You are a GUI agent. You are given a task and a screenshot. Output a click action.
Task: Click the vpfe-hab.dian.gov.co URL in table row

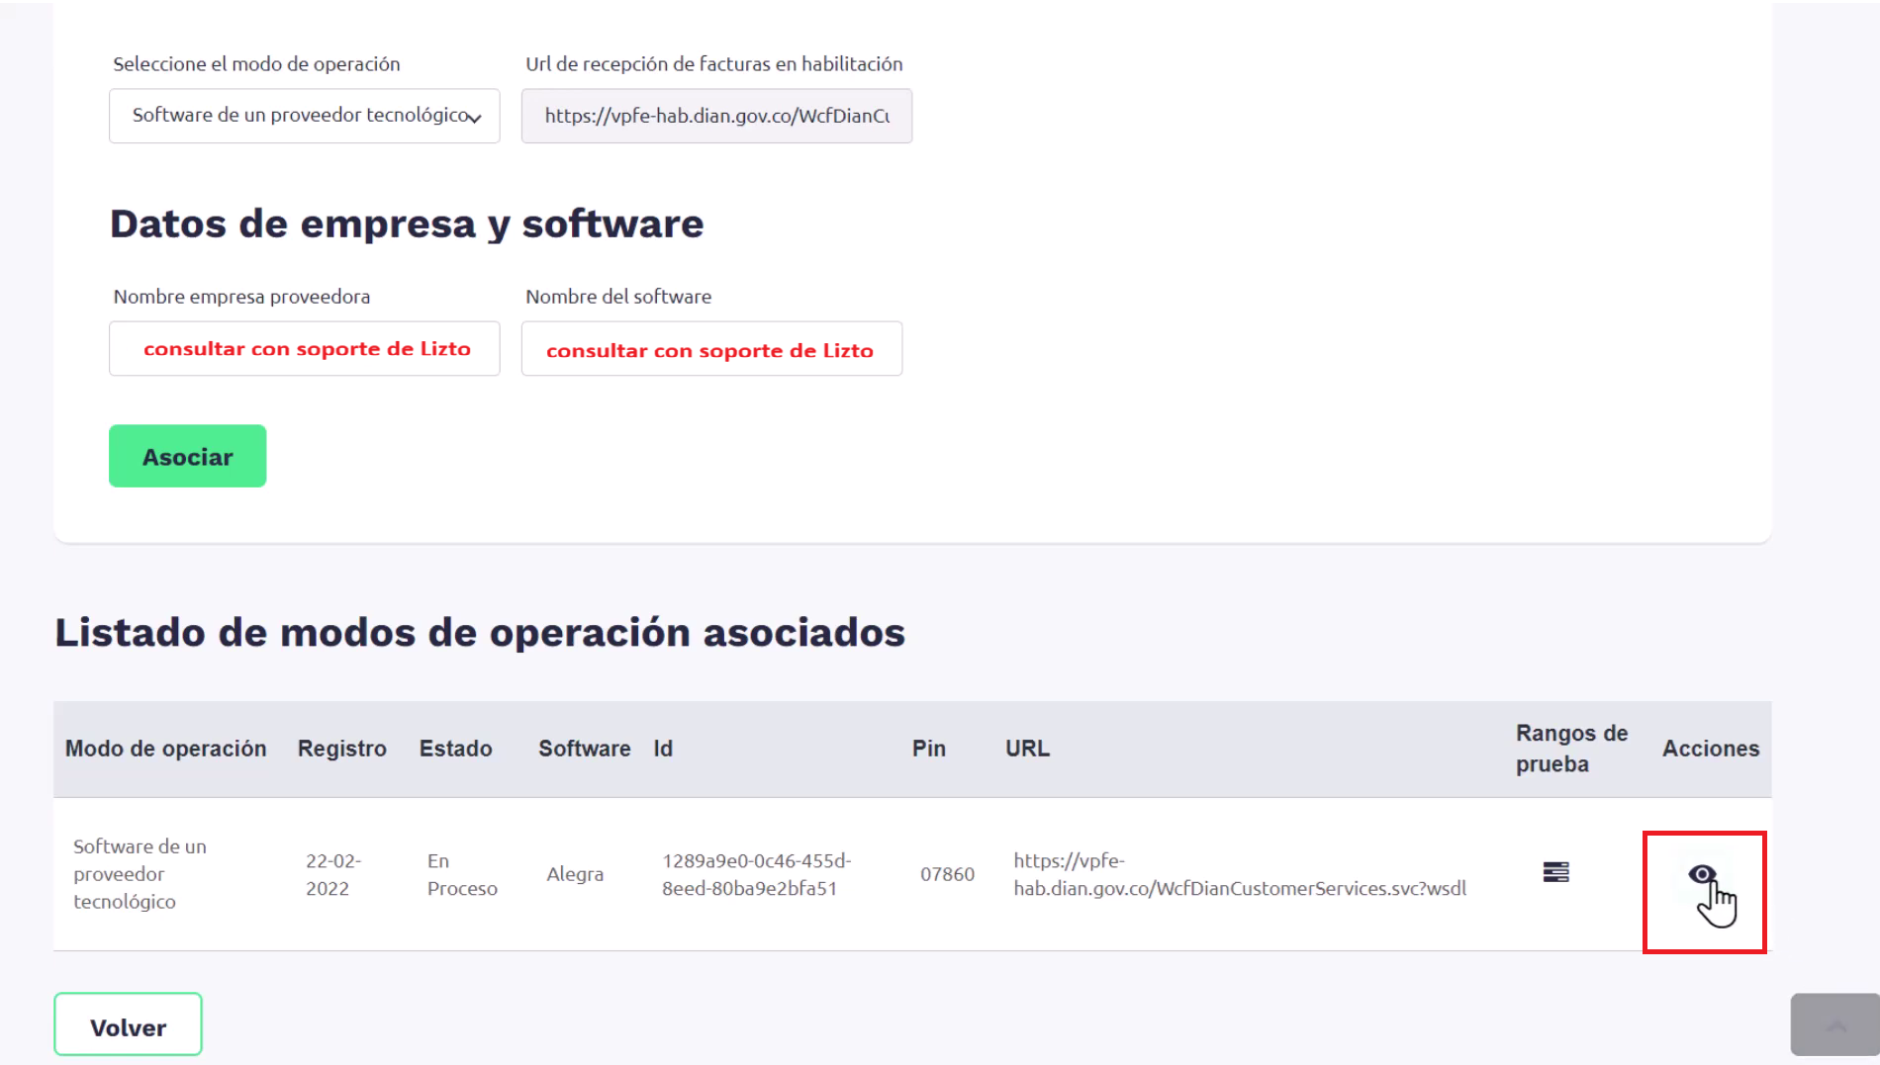[x=1240, y=874]
